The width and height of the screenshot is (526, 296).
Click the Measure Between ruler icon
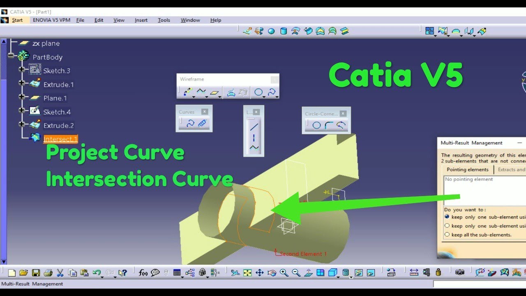[x=414, y=272]
